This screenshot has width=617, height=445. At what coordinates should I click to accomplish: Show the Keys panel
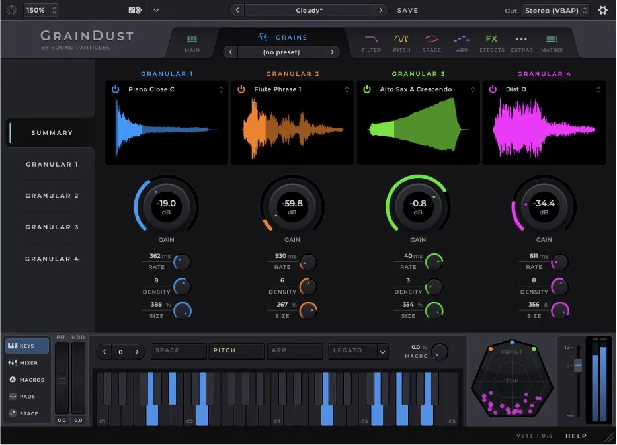[x=26, y=346]
